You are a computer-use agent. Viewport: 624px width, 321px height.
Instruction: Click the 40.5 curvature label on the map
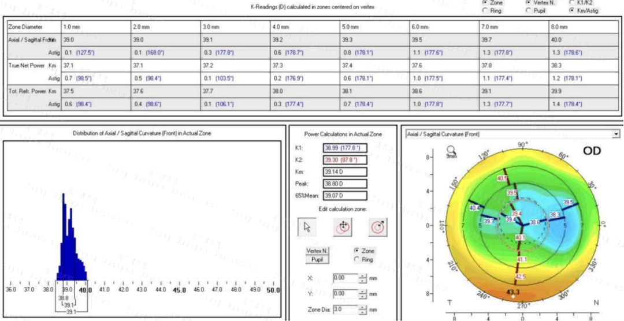point(502,178)
